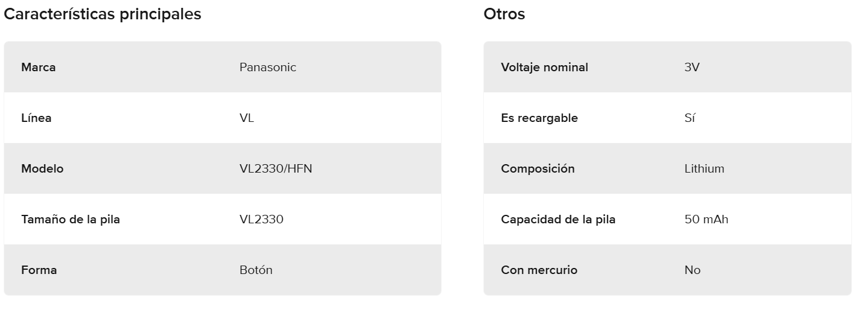Click the "Otros" section heading
The image size is (861, 309).
pos(504,14)
